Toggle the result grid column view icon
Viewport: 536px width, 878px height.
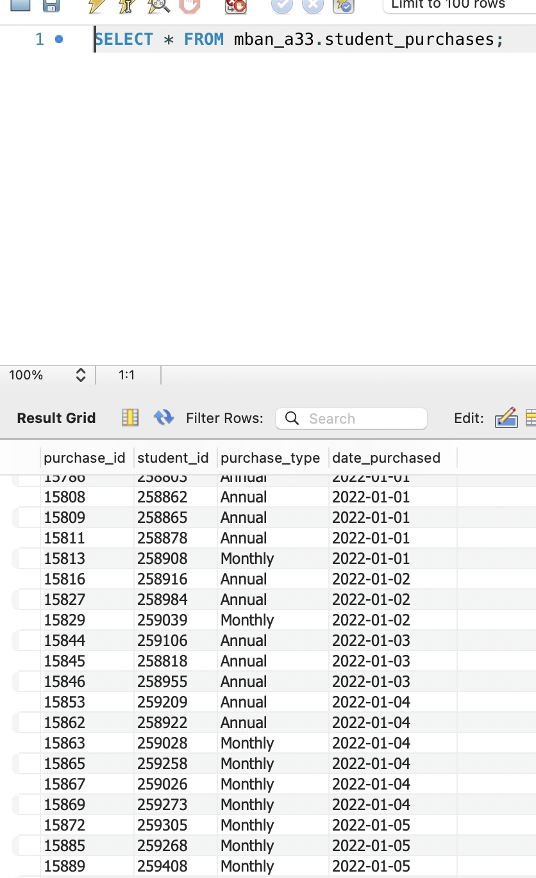tap(130, 418)
